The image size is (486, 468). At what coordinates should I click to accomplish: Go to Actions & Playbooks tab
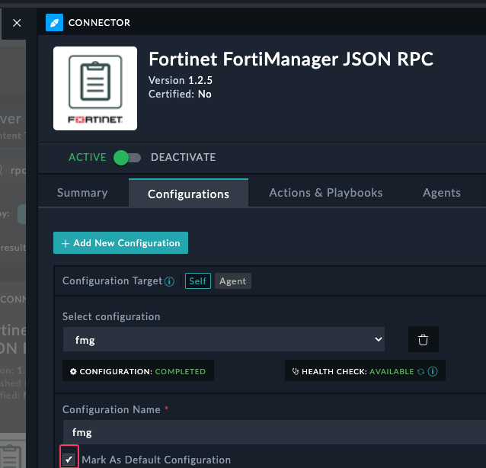325,193
